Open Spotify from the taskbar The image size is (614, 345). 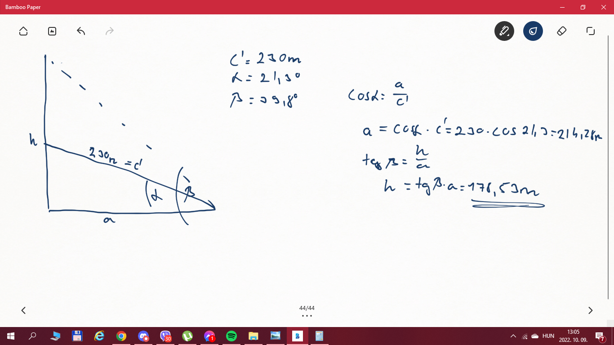[x=231, y=336]
